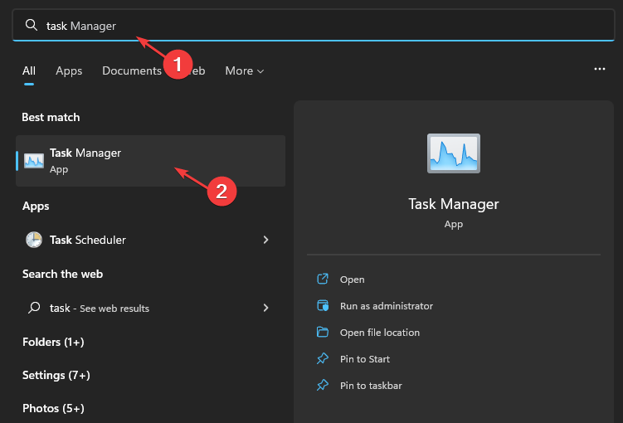Focus the search box containing 'task Manager'
Viewport: 623px width, 423px height.
coord(313,25)
